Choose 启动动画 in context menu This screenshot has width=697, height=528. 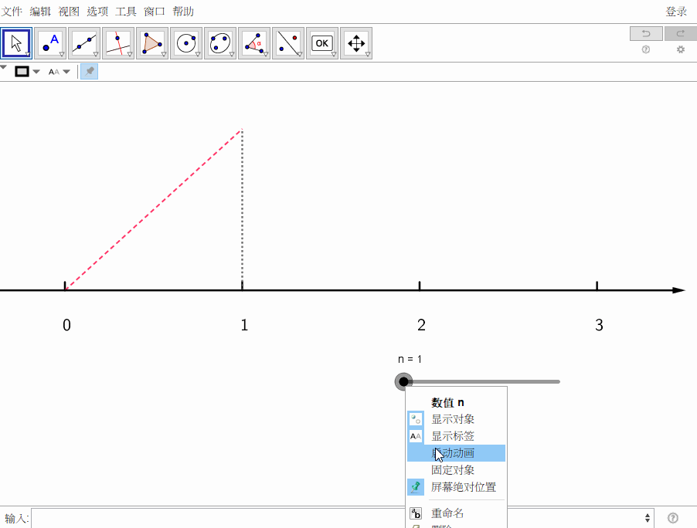click(x=456, y=453)
